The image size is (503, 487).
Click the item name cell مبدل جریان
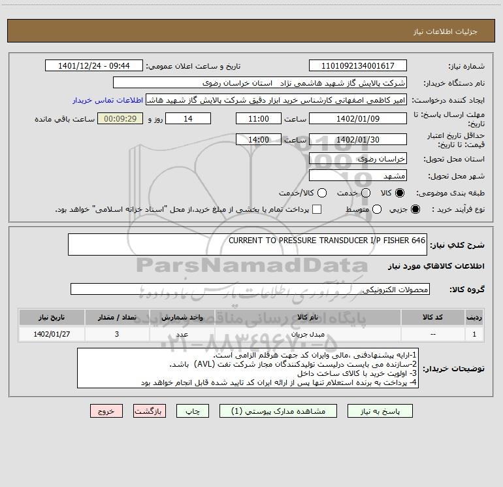pos(308,334)
